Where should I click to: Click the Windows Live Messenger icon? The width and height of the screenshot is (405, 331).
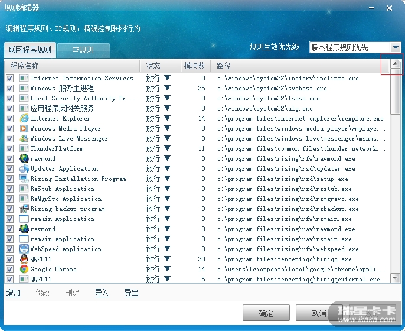(24, 138)
